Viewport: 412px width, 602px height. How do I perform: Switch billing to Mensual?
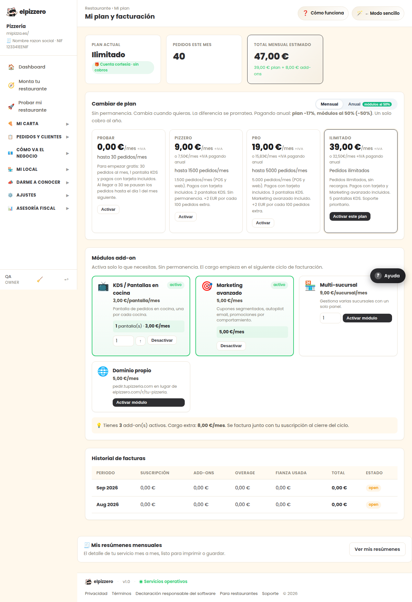(329, 104)
